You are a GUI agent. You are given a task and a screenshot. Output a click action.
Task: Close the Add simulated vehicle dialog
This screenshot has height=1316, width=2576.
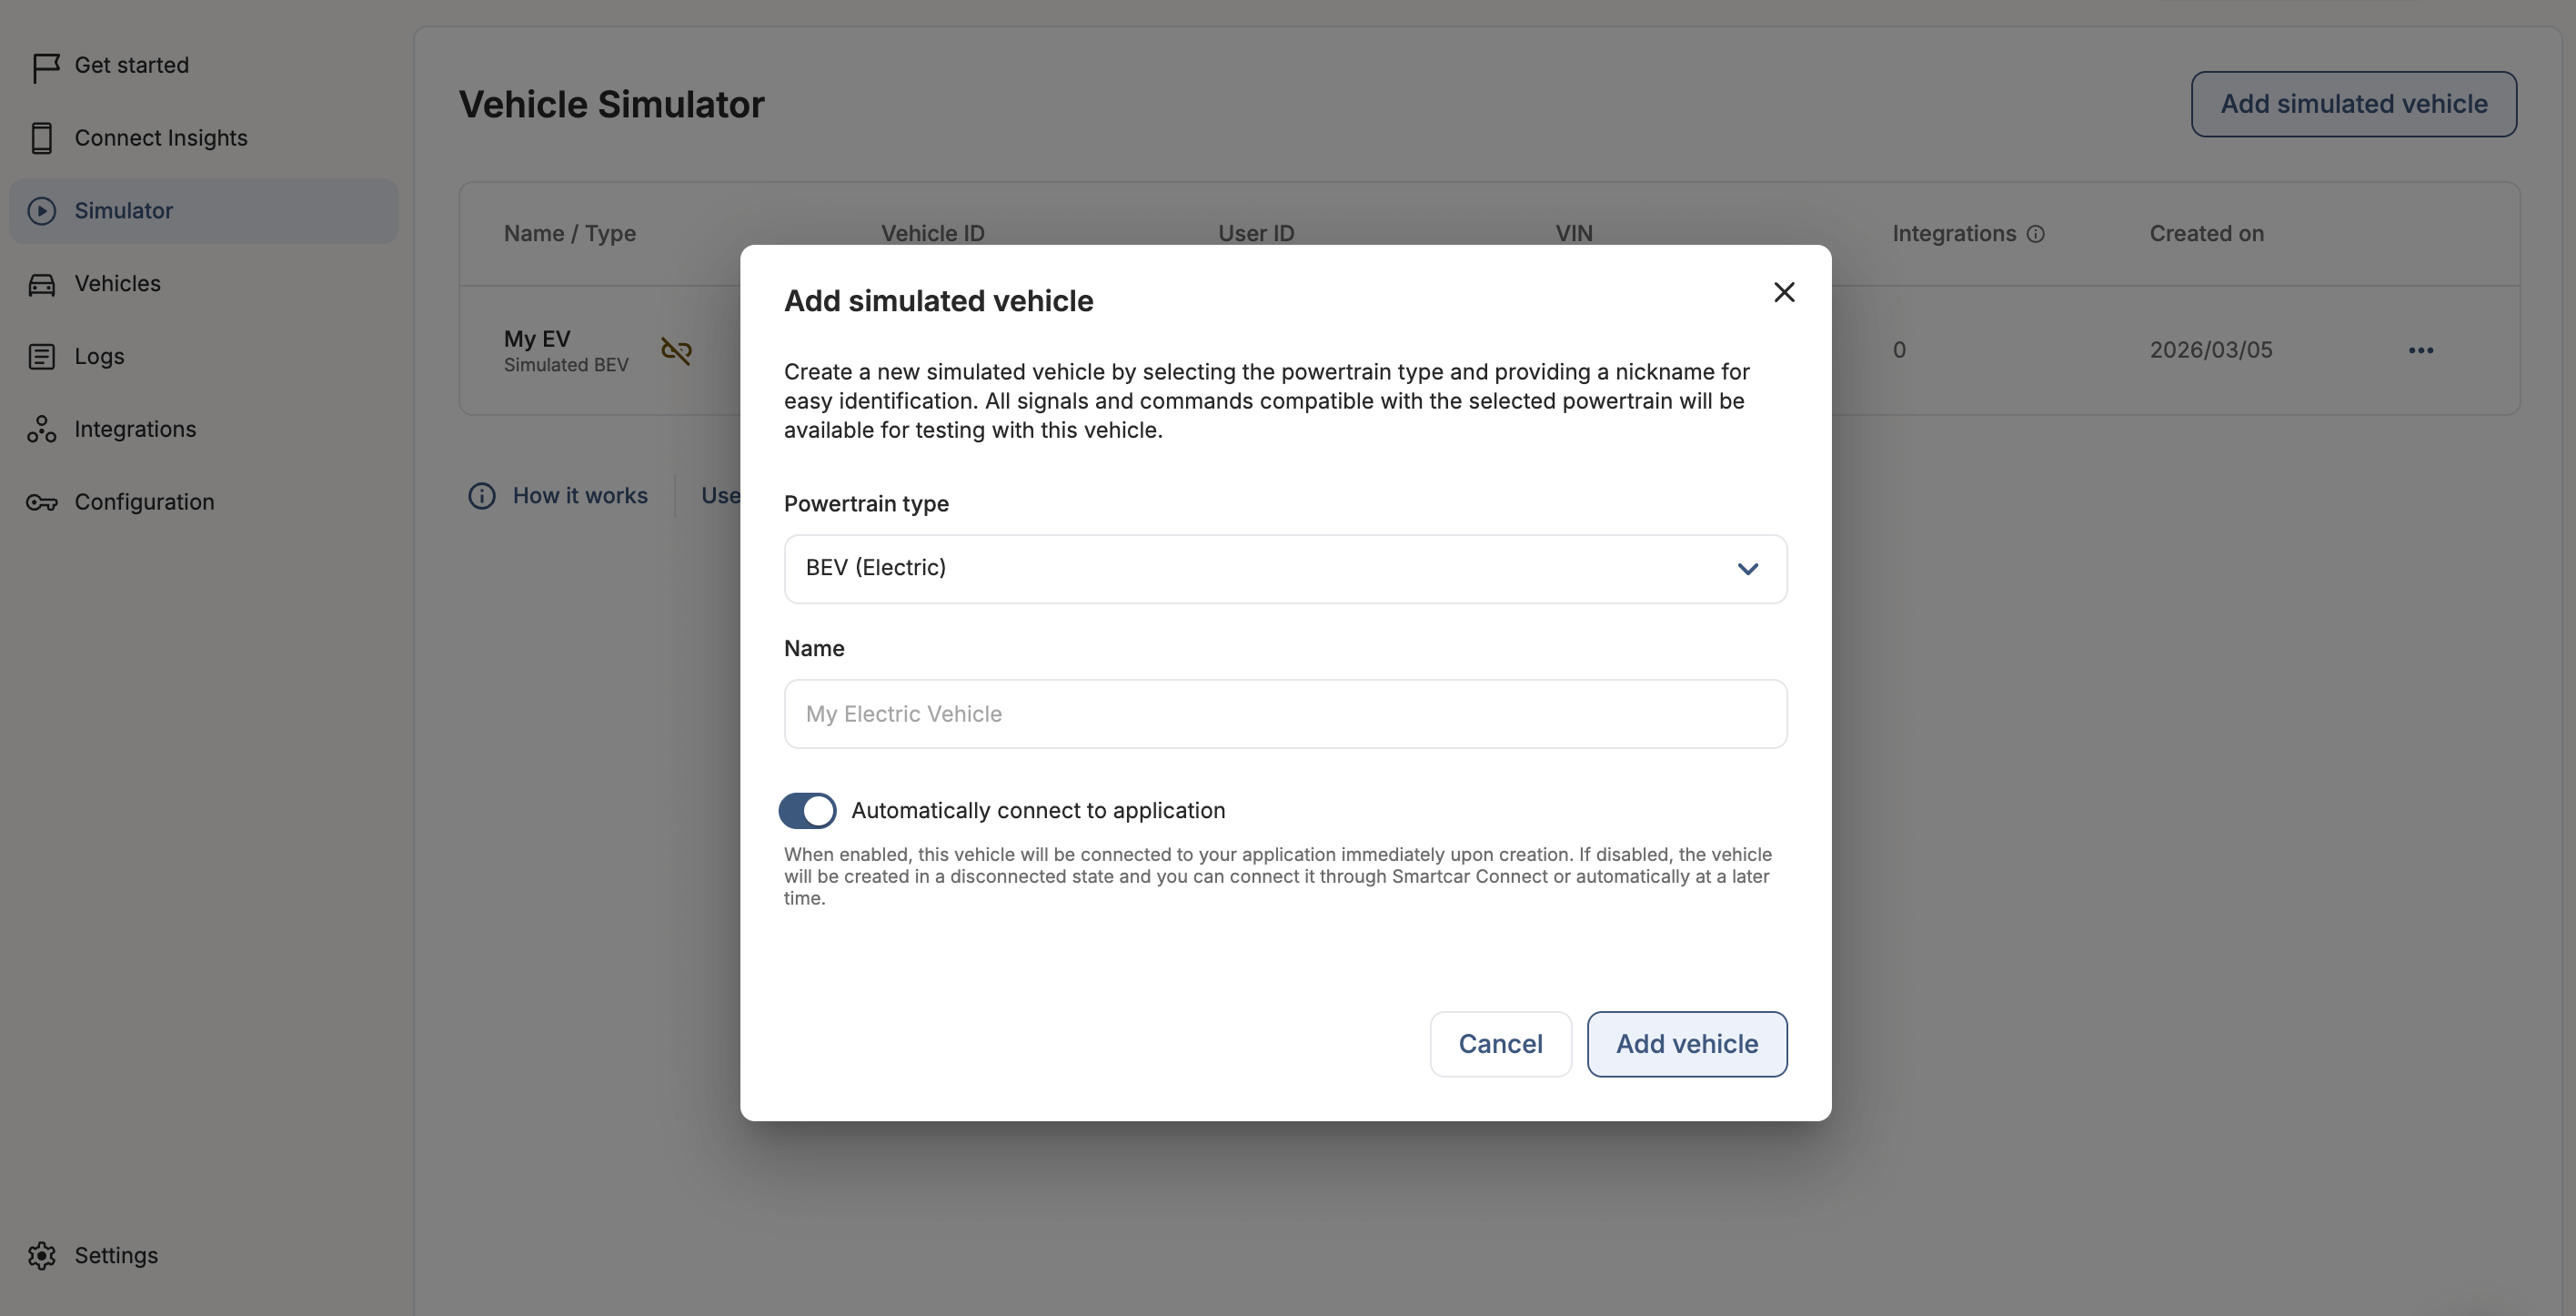[x=1784, y=291]
